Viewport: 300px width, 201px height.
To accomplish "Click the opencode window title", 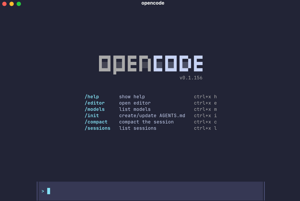I will [152, 3].
